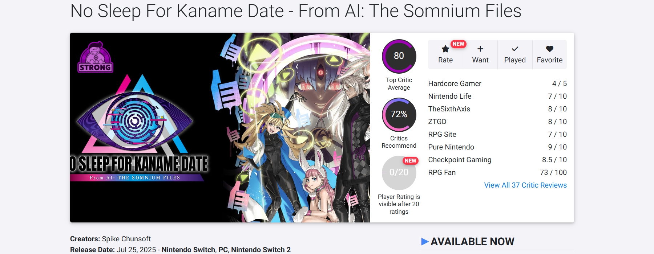This screenshot has width=654, height=254.
Task: Click the 0/20 player rating circle
Action: pyautogui.click(x=399, y=173)
